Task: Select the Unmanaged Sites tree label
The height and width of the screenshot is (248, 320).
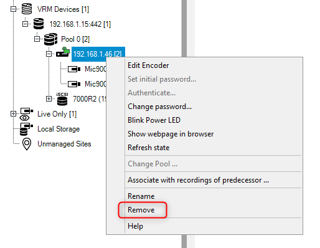Action: [64, 144]
